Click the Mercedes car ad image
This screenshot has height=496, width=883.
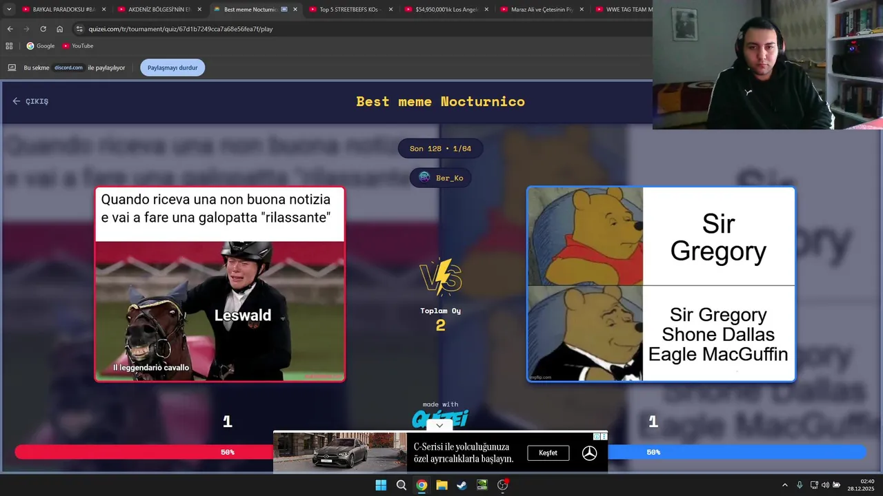340,452
